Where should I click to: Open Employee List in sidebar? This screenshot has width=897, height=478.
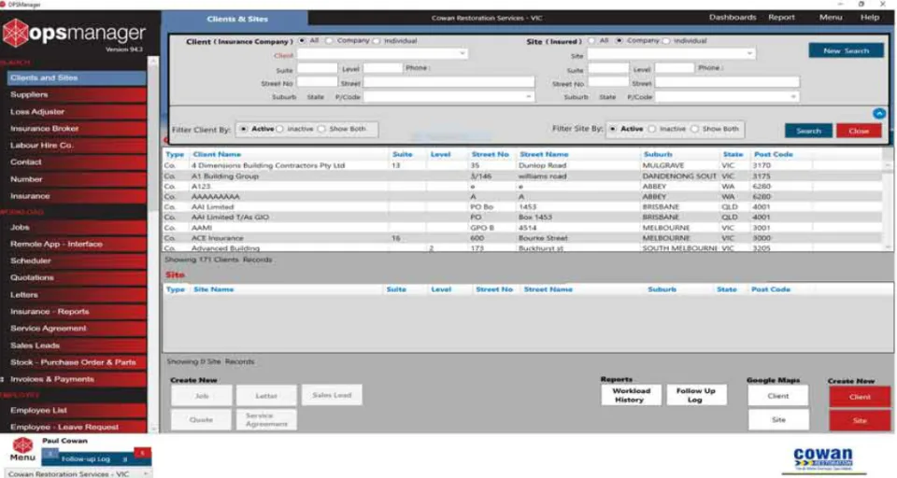click(76, 411)
